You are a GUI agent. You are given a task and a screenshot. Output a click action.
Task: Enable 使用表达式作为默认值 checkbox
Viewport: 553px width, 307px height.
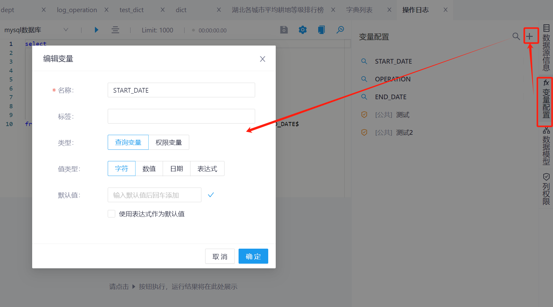click(111, 214)
